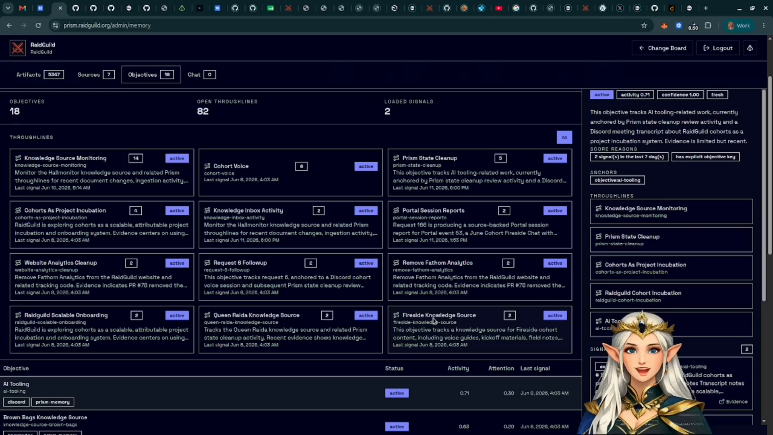Click the prism icon button beside Logout

750,48
